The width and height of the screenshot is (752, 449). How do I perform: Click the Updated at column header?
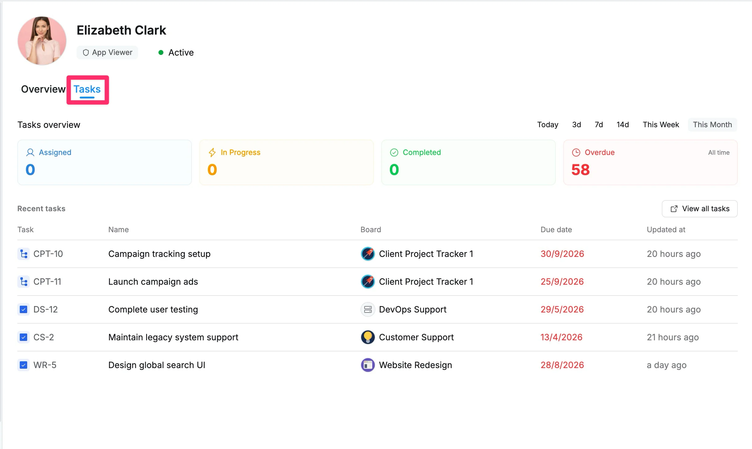pyautogui.click(x=666, y=230)
